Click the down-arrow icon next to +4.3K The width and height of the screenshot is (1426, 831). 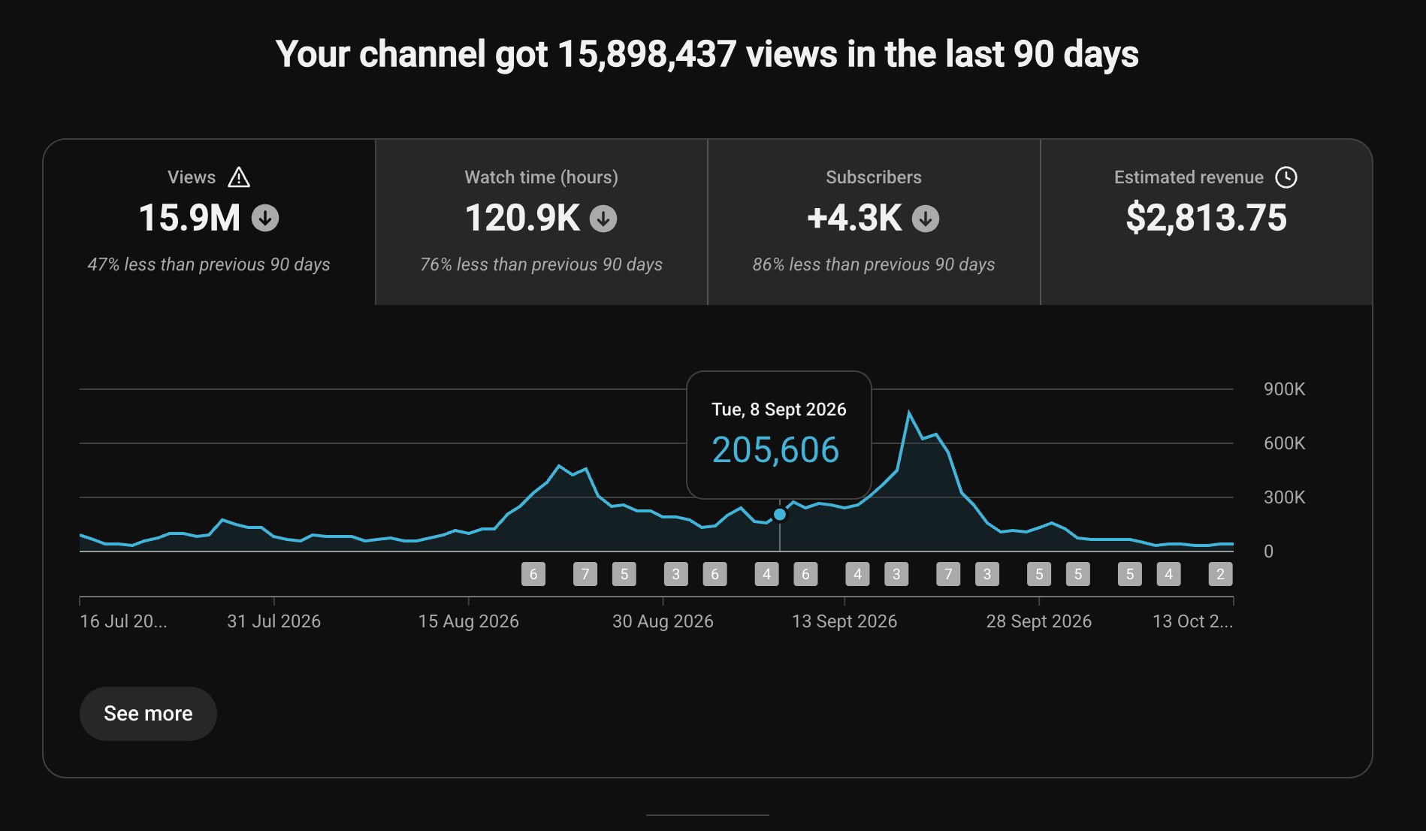click(926, 219)
